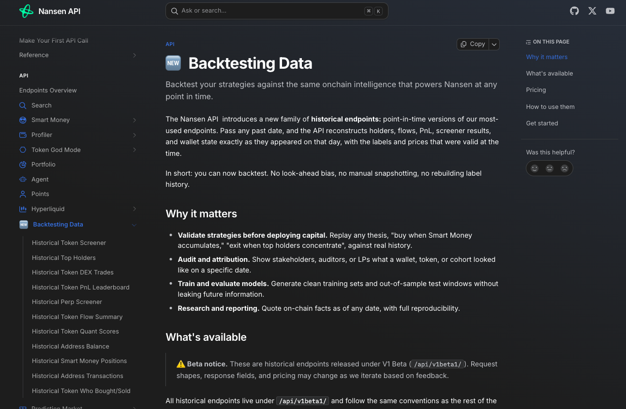Focus the Ask or search field
This screenshot has height=409, width=626.
(277, 11)
